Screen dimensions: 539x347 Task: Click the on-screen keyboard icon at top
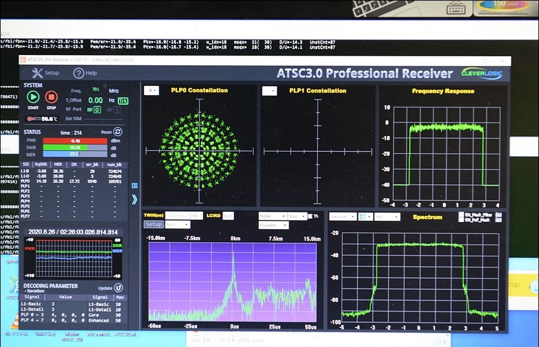tap(456, 8)
